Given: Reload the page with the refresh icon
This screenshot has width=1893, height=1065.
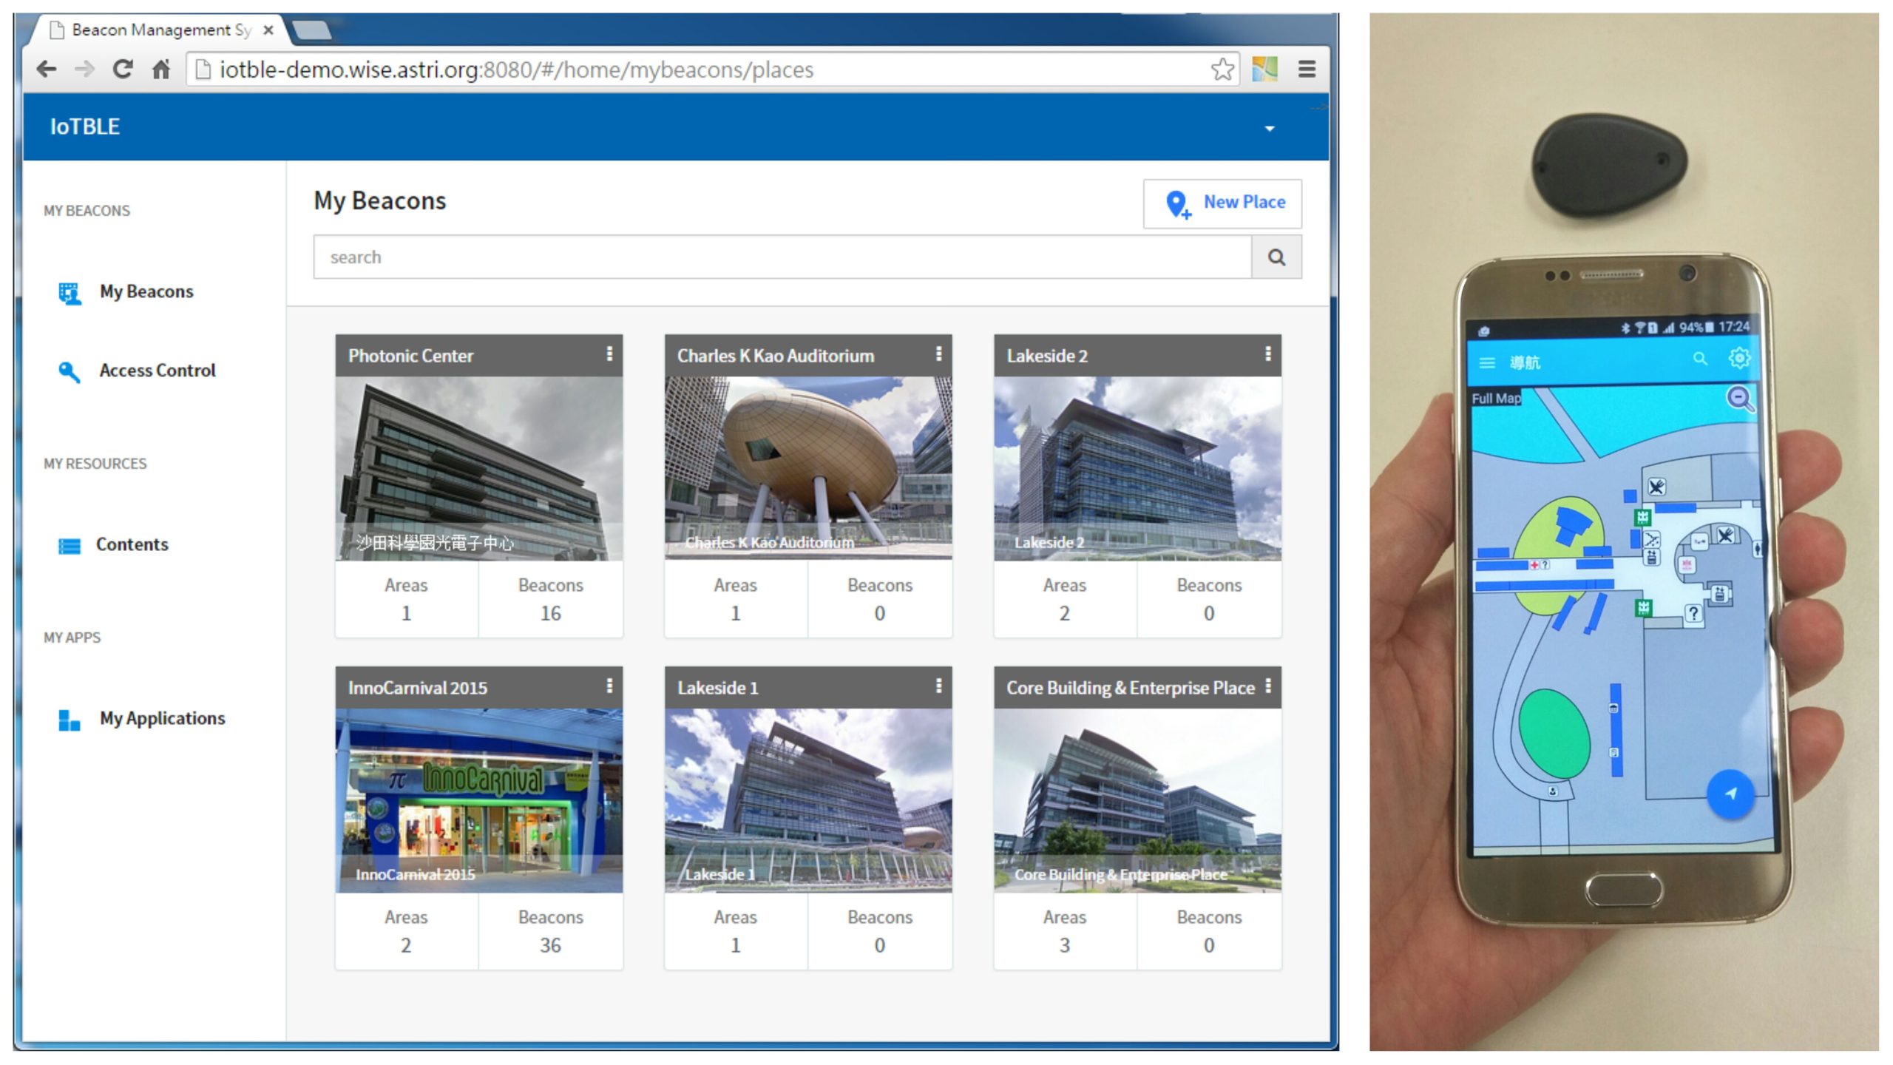Looking at the screenshot, I should [x=123, y=70].
